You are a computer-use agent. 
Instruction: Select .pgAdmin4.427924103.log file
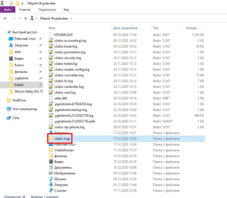(73, 104)
